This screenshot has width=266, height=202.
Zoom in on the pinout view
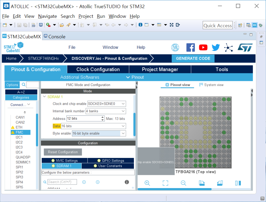147,183
